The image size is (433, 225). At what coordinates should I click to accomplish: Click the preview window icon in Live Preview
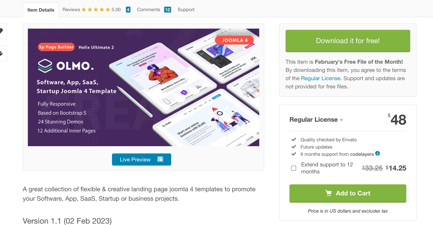click(160, 159)
